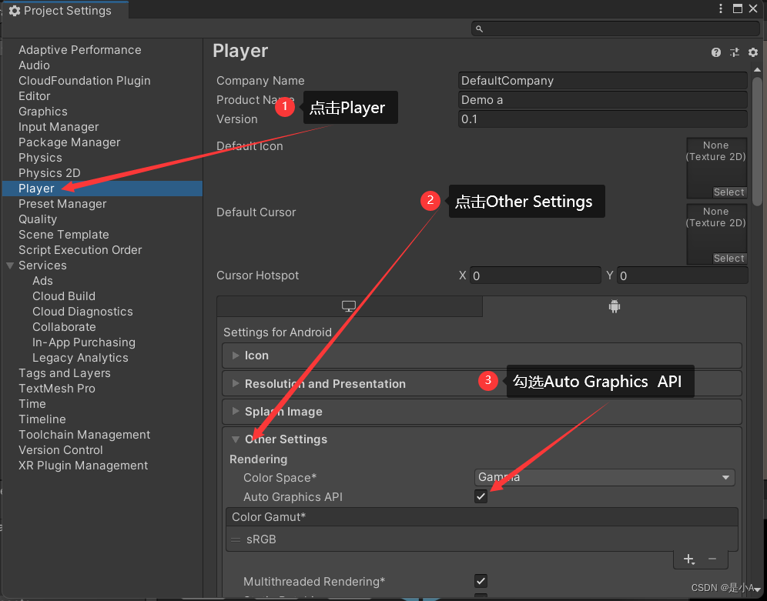Open the Time settings
This screenshot has height=601, width=767.
click(32, 403)
